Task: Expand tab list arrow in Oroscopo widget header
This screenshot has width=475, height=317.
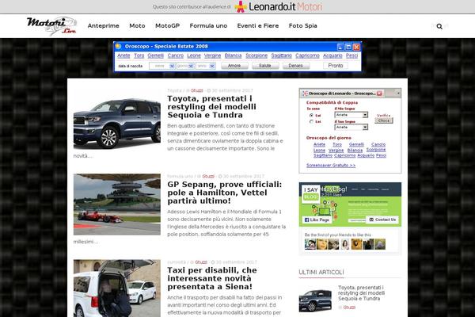Action: [x=398, y=94]
